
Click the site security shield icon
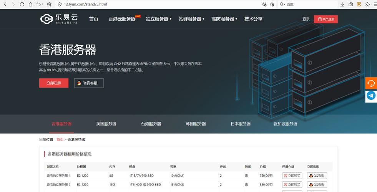point(60,4)
